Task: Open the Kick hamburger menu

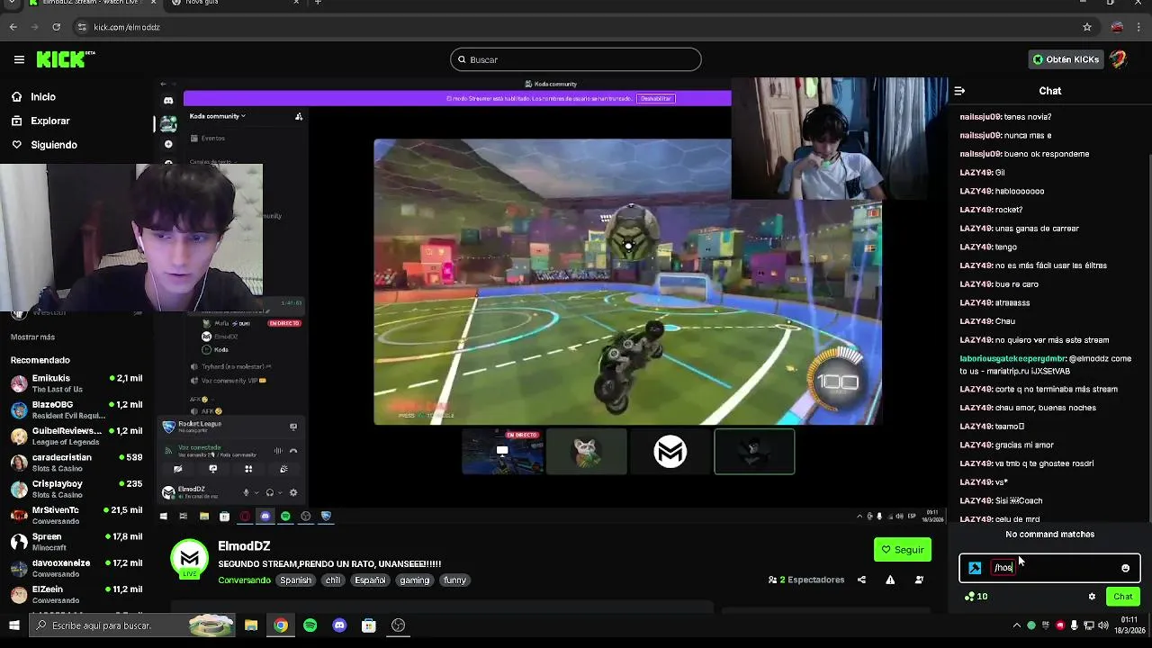Action: 19,59
